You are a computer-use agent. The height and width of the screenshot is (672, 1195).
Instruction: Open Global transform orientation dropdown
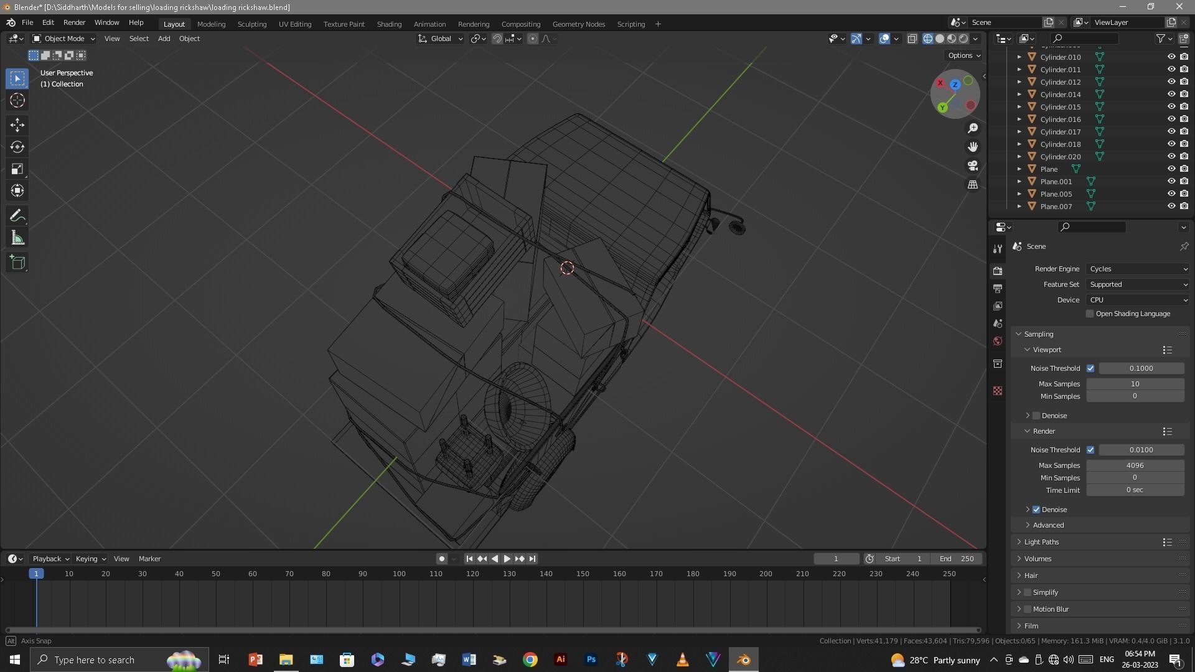(x=441, y=39)
